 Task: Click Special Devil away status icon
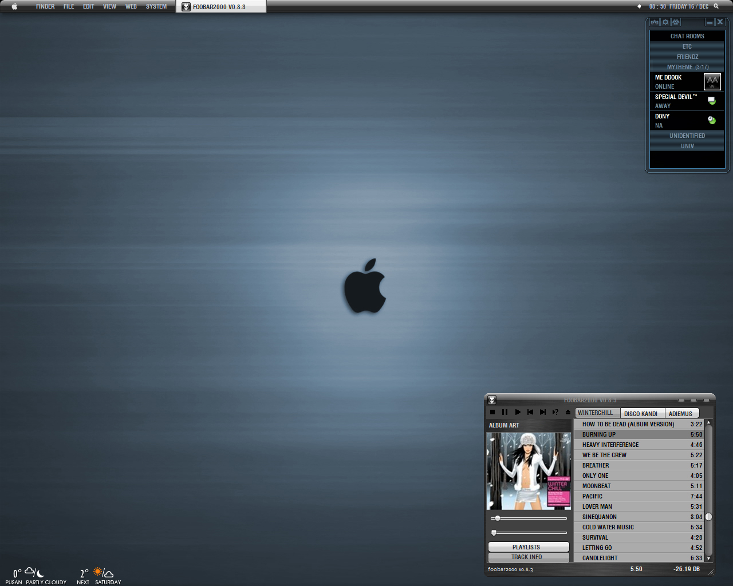[x=712, y=101]
